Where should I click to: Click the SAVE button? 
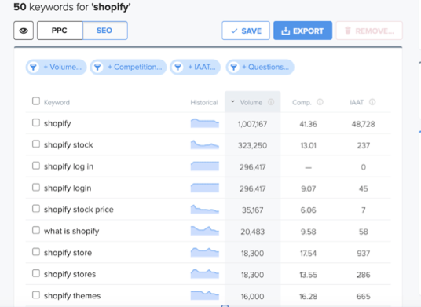pyautogui.click(x=246, y=31)
